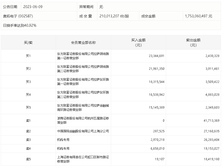Image resolution: width=223 pixels, height=166 pixels.
Task: Click sell amount 41,713,369
Action: (x=211, y=121)
